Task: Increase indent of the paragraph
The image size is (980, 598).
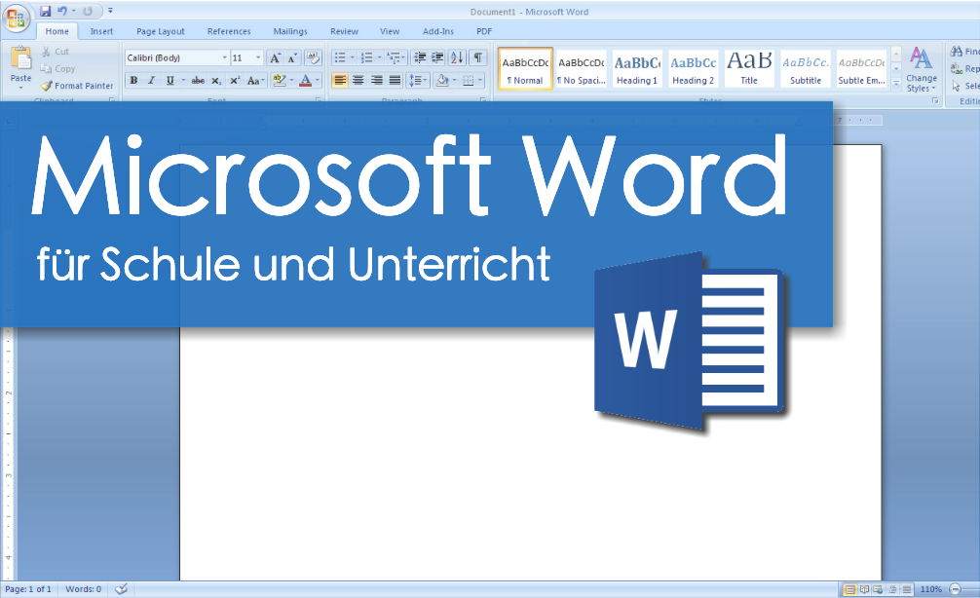Action: [438, 57]
